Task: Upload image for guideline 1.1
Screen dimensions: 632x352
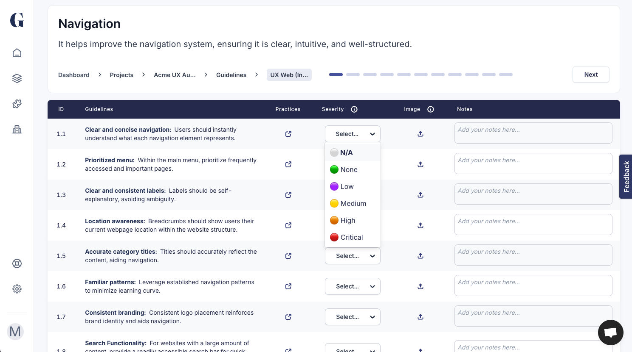Action: coord(420,134)
